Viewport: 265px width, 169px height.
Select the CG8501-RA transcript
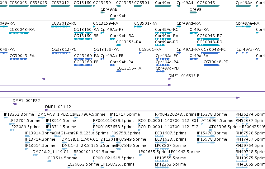point(138,27)
